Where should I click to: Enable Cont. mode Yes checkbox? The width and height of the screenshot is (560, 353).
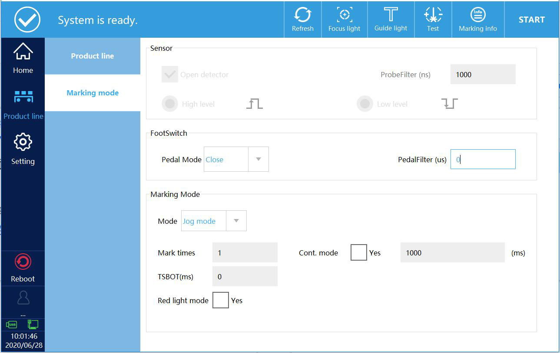tap(358, 252)
